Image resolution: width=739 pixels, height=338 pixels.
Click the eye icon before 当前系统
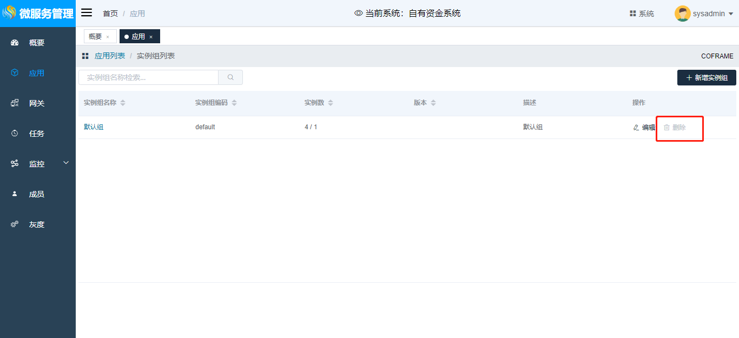358,13
